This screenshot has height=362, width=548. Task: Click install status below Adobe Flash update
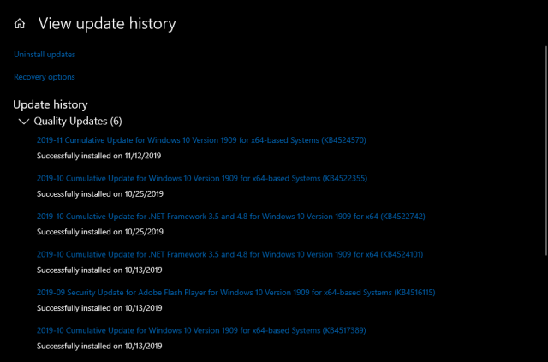click(x=99, y=308)
